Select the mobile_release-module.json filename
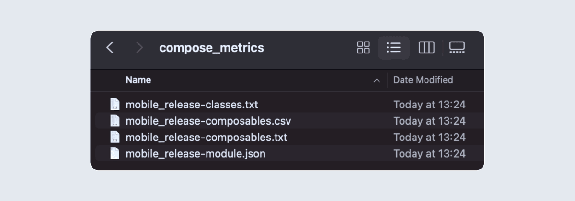Image resolution: width=575 pixels, height=201 pixels. [195, 153]
